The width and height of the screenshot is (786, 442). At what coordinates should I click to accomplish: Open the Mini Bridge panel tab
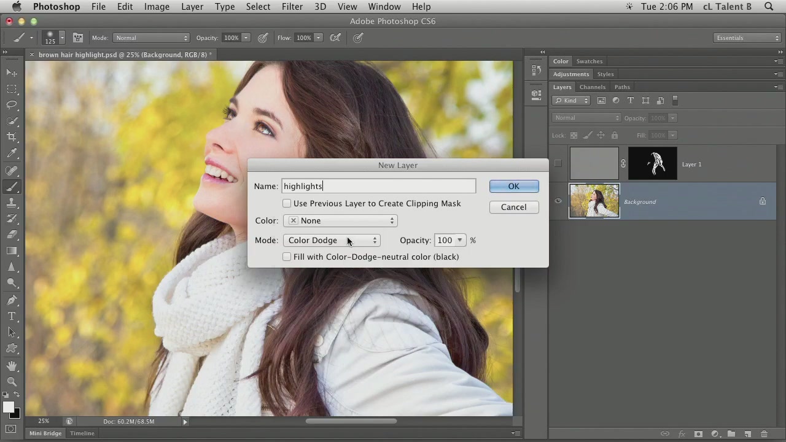(x=45, y=433)
